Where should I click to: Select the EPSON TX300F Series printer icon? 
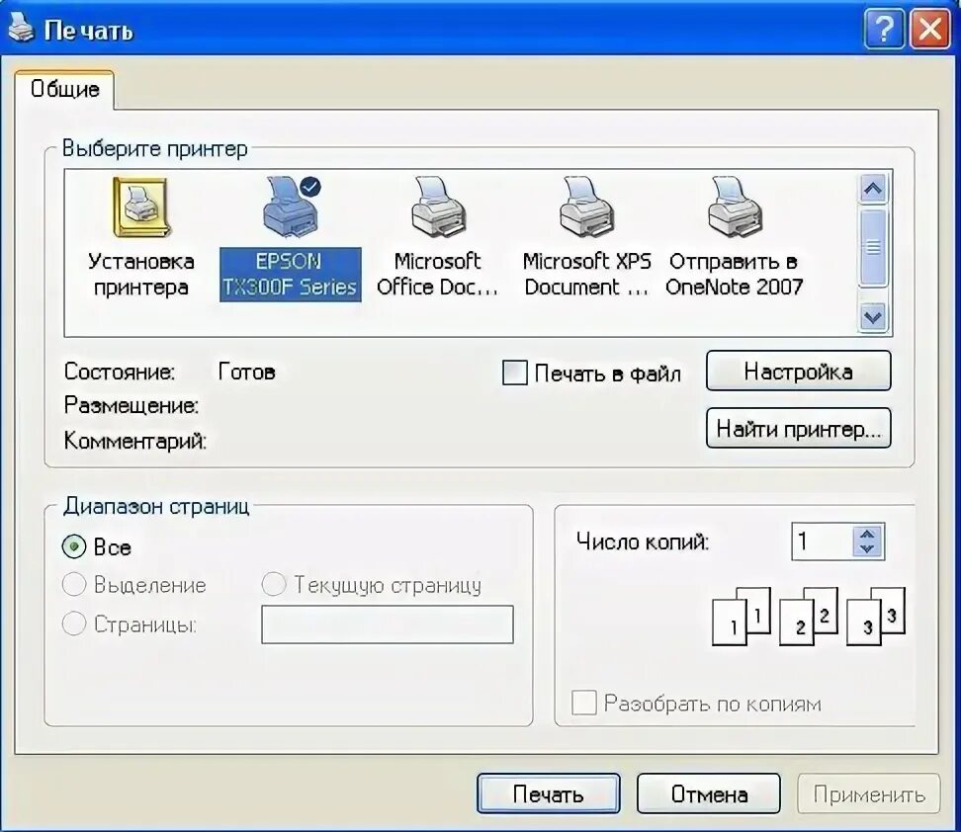[x=291, y=208]
